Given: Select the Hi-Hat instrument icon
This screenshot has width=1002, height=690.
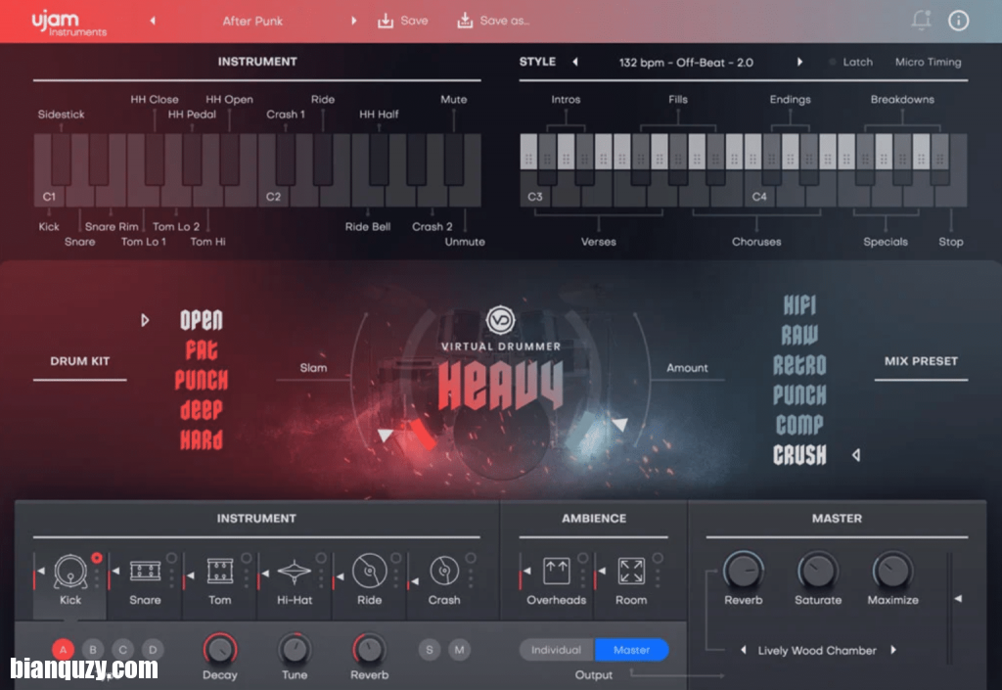Looking at the screenshot, I should tap(295, 572).
